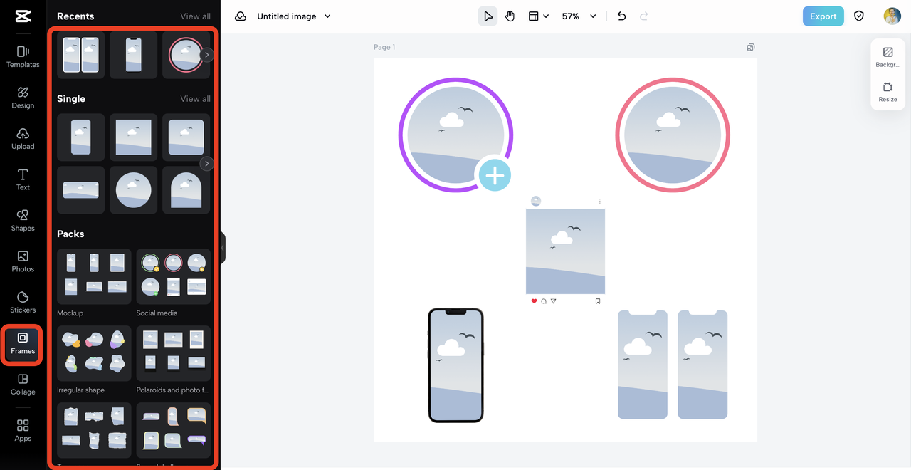The image size is (911, 470).
Task: Click the share icon under post frame
Action: pyautogui.click(x=553, y=301)
